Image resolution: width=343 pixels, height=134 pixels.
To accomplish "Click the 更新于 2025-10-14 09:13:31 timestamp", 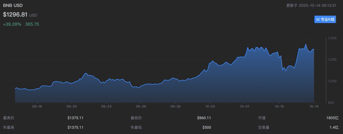I will (311, 5).
